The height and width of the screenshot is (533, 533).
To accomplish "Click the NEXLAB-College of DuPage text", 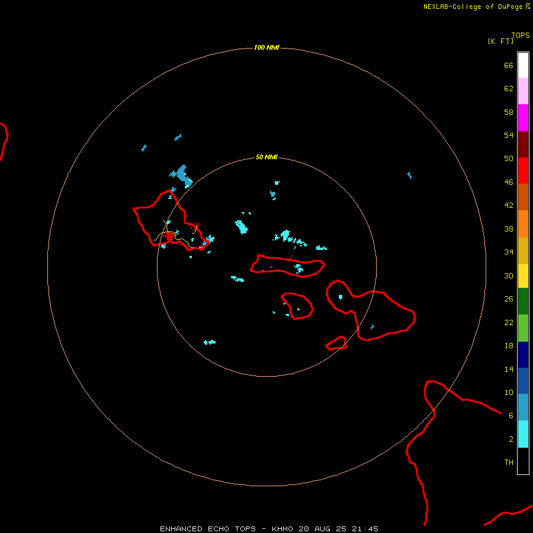I will (473, 7).
